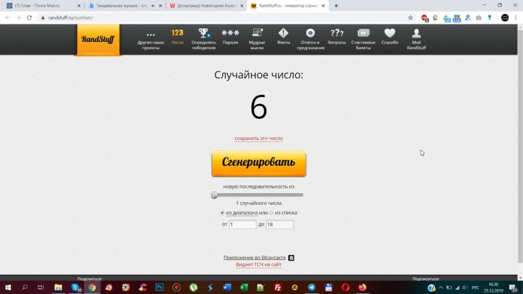This screenshot has width=523, height=294.
Task: Open the Ответы и предсказания ball icon
Action: tap(311, 33)
